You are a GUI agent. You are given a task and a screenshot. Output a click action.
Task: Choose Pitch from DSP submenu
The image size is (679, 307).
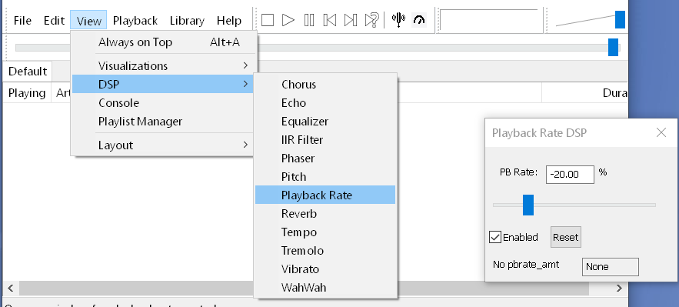pos(325,177)
